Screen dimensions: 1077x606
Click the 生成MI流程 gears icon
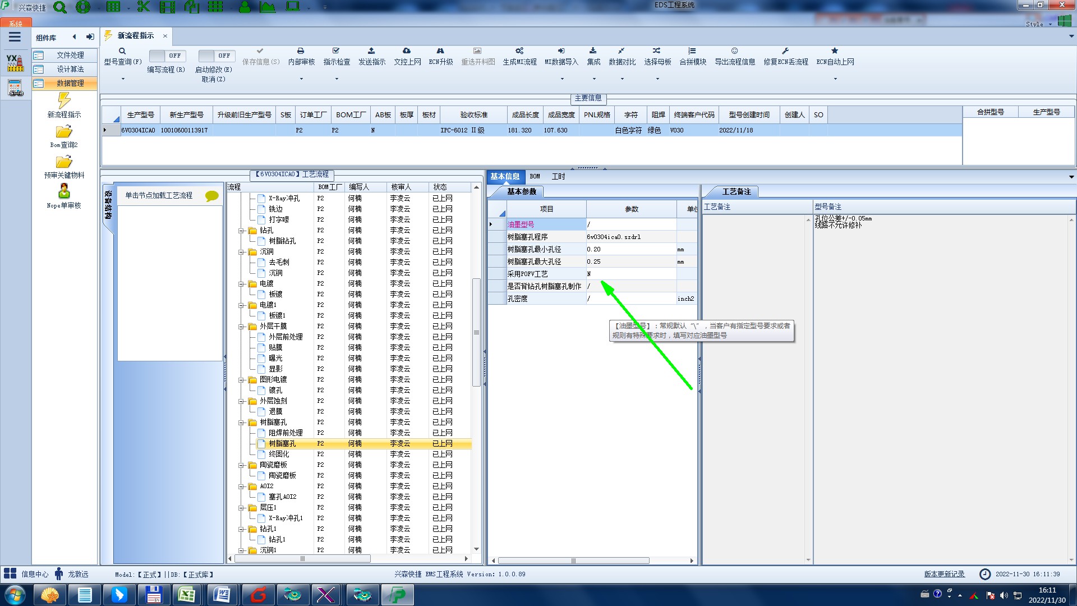click(x=519, y=51)
